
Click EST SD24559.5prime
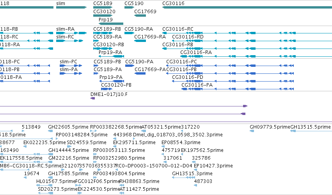click(x=86, y=143)
